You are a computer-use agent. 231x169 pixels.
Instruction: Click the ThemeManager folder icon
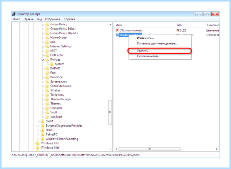coord(47,99)
